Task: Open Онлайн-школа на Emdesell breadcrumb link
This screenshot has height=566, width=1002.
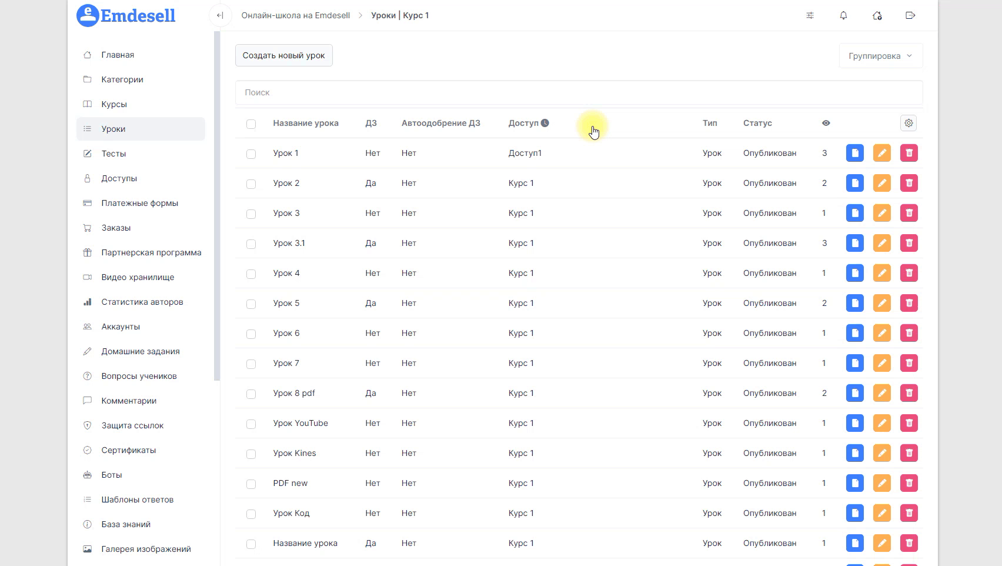Action: coord(295,15)
